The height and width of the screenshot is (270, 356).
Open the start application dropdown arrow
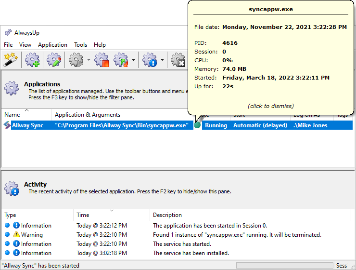pyautogui.click(x=89, y=60)
